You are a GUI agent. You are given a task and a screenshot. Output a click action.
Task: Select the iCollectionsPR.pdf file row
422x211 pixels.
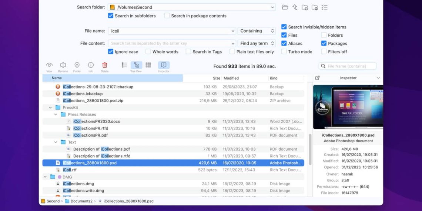[90, 135]
